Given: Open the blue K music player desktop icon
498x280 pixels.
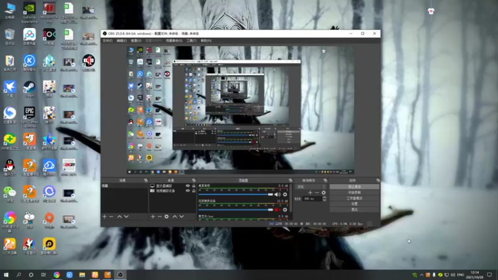Looking at the screenshot, I should coord(29,63).
